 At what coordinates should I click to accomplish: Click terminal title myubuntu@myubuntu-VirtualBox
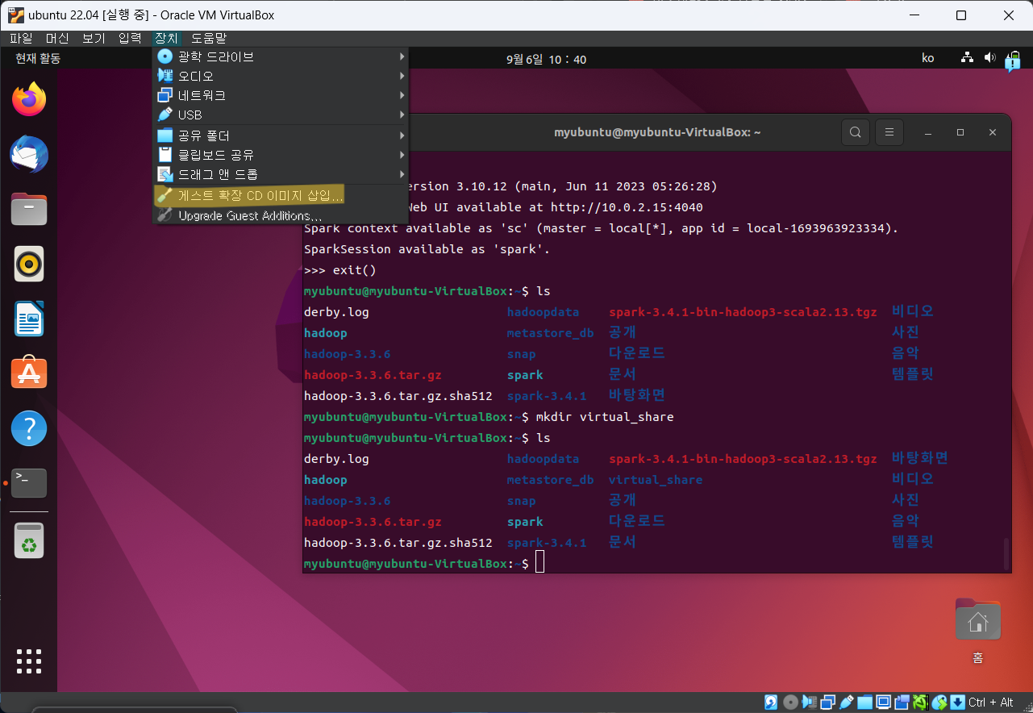[657, 132]
